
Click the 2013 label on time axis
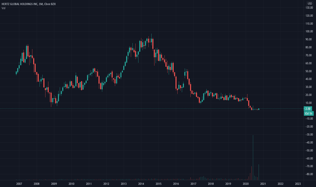click(x=124, y=184)
